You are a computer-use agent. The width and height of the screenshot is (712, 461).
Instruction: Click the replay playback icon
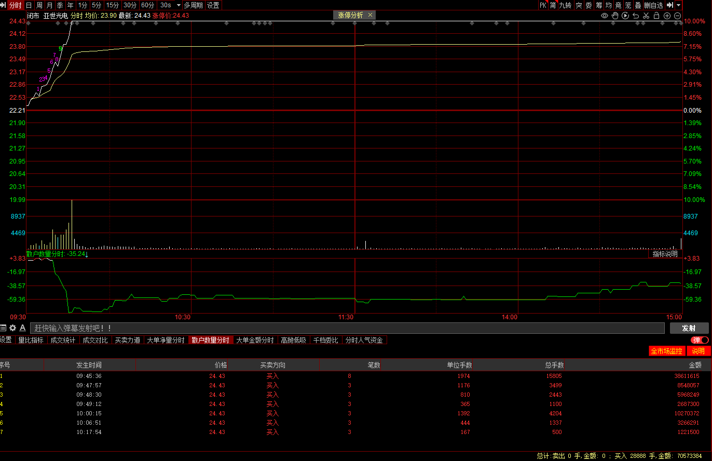pos(625,16)
